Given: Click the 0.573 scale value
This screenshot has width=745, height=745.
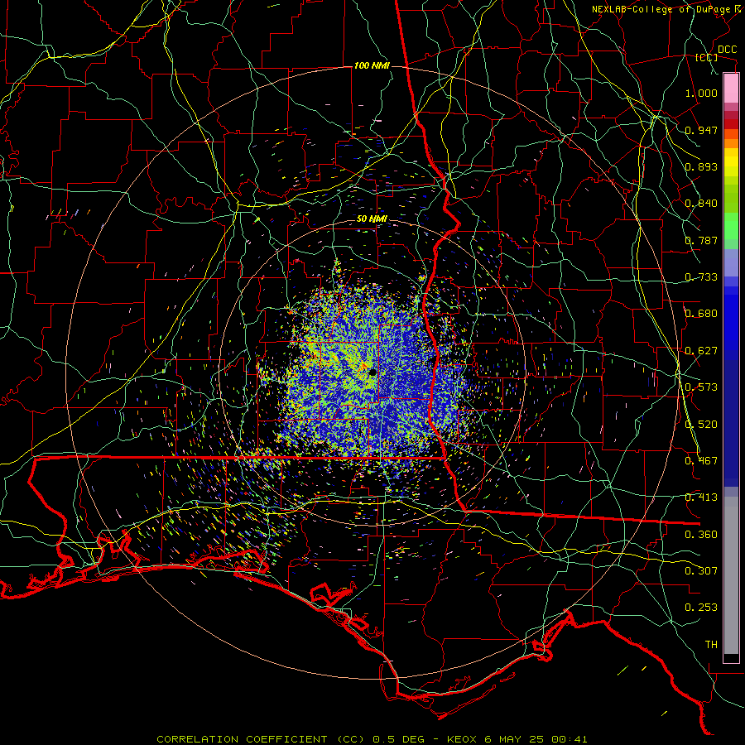Looking at the screenshot, I should coord(701,387).
